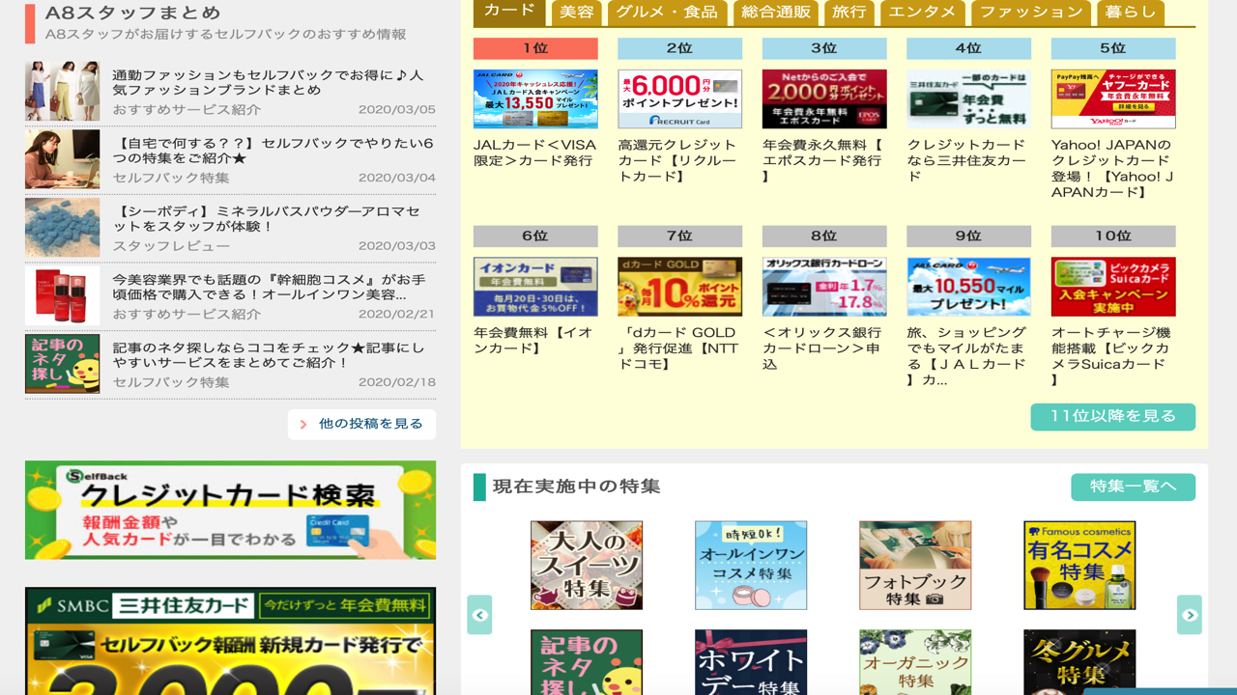Switch to the グルメ・食品 tab

coord(667,13)
